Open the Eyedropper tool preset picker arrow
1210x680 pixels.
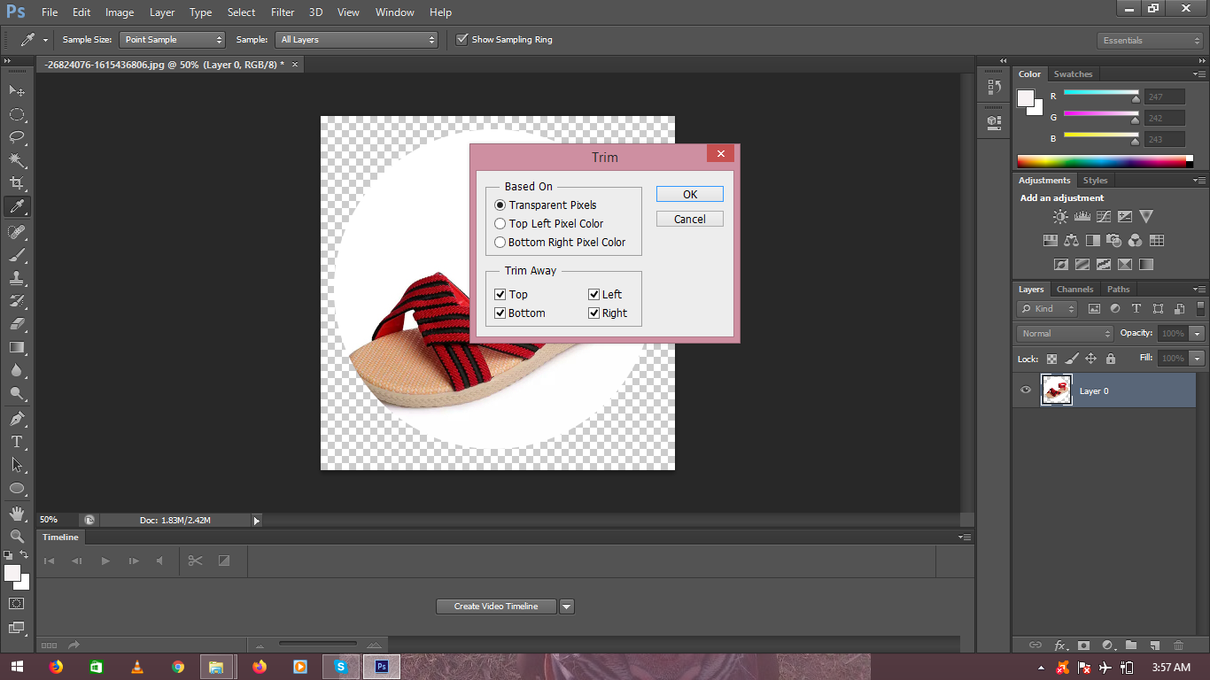click(45, 40)
